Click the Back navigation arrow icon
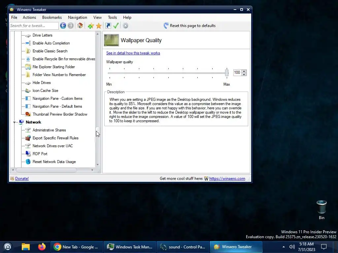 point(63,26)
